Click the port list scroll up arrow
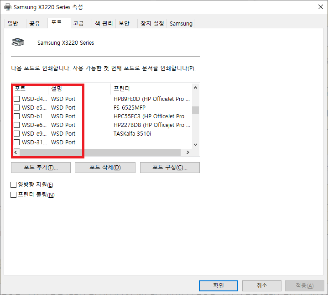This screenshot has height=295, width=328. tap(195, 88)
